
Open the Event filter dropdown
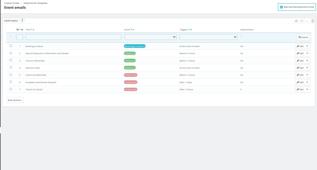pyautogui.click(x=150, y=37)
